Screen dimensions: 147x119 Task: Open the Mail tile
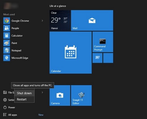[x=92, y=20]
